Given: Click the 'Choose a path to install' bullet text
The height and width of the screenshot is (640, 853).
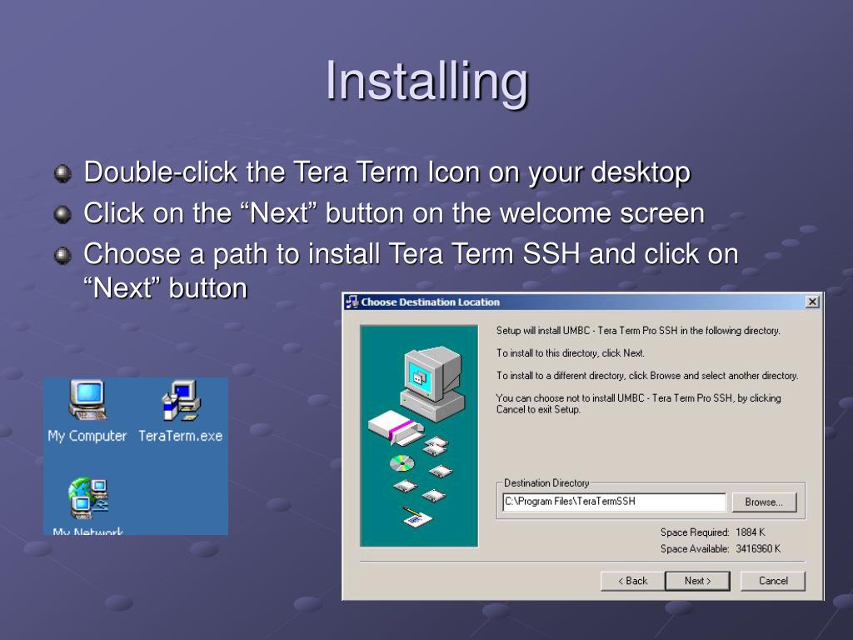Looking at the screenshot, I should click(x=411, y=271).
